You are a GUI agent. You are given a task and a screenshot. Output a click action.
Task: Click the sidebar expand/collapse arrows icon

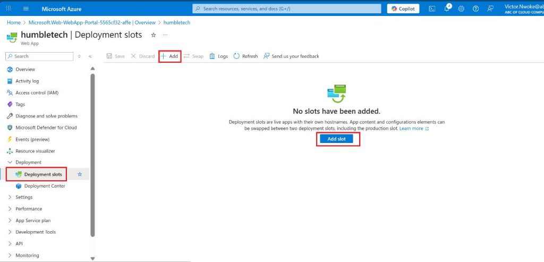[79, 56]
